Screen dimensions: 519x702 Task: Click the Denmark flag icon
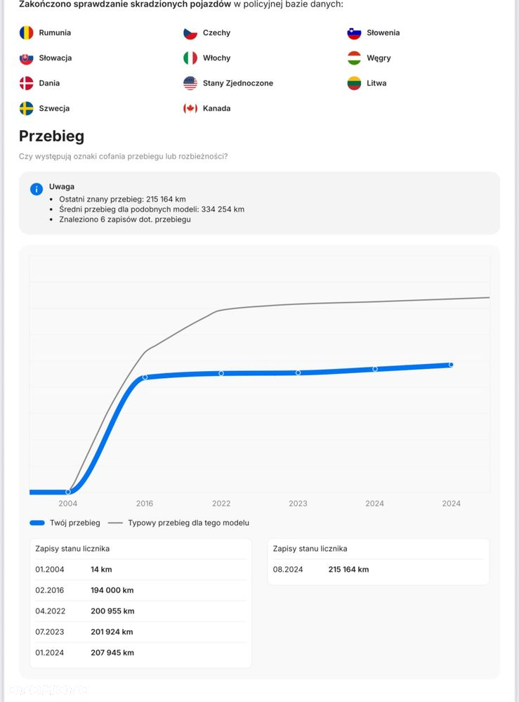click(x=26, y=84)
